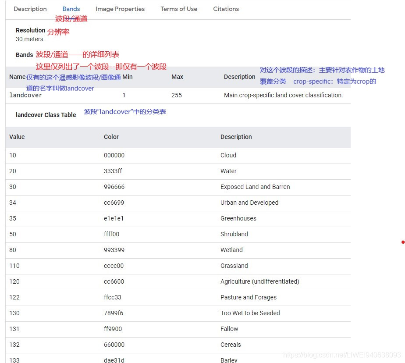Viewport: 405px width, 363px height.
Task: Select value 10 in the table
Action: pyautogui.click(x=13, y=155)
